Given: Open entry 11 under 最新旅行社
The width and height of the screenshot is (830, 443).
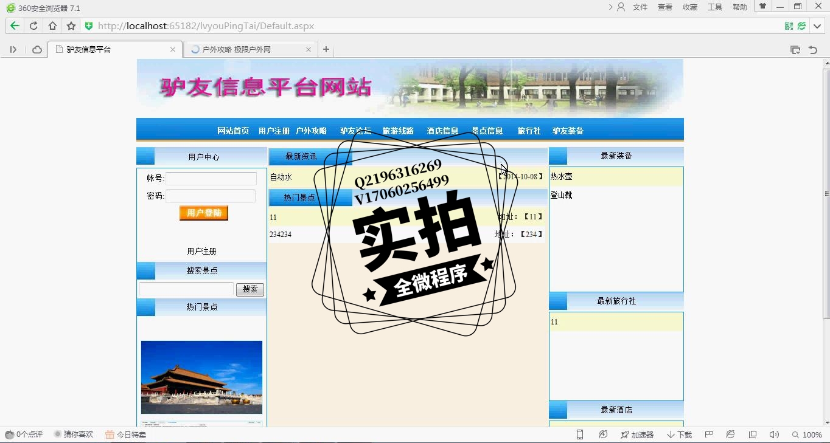Looking at the screenshot, I should pos(554,321).
